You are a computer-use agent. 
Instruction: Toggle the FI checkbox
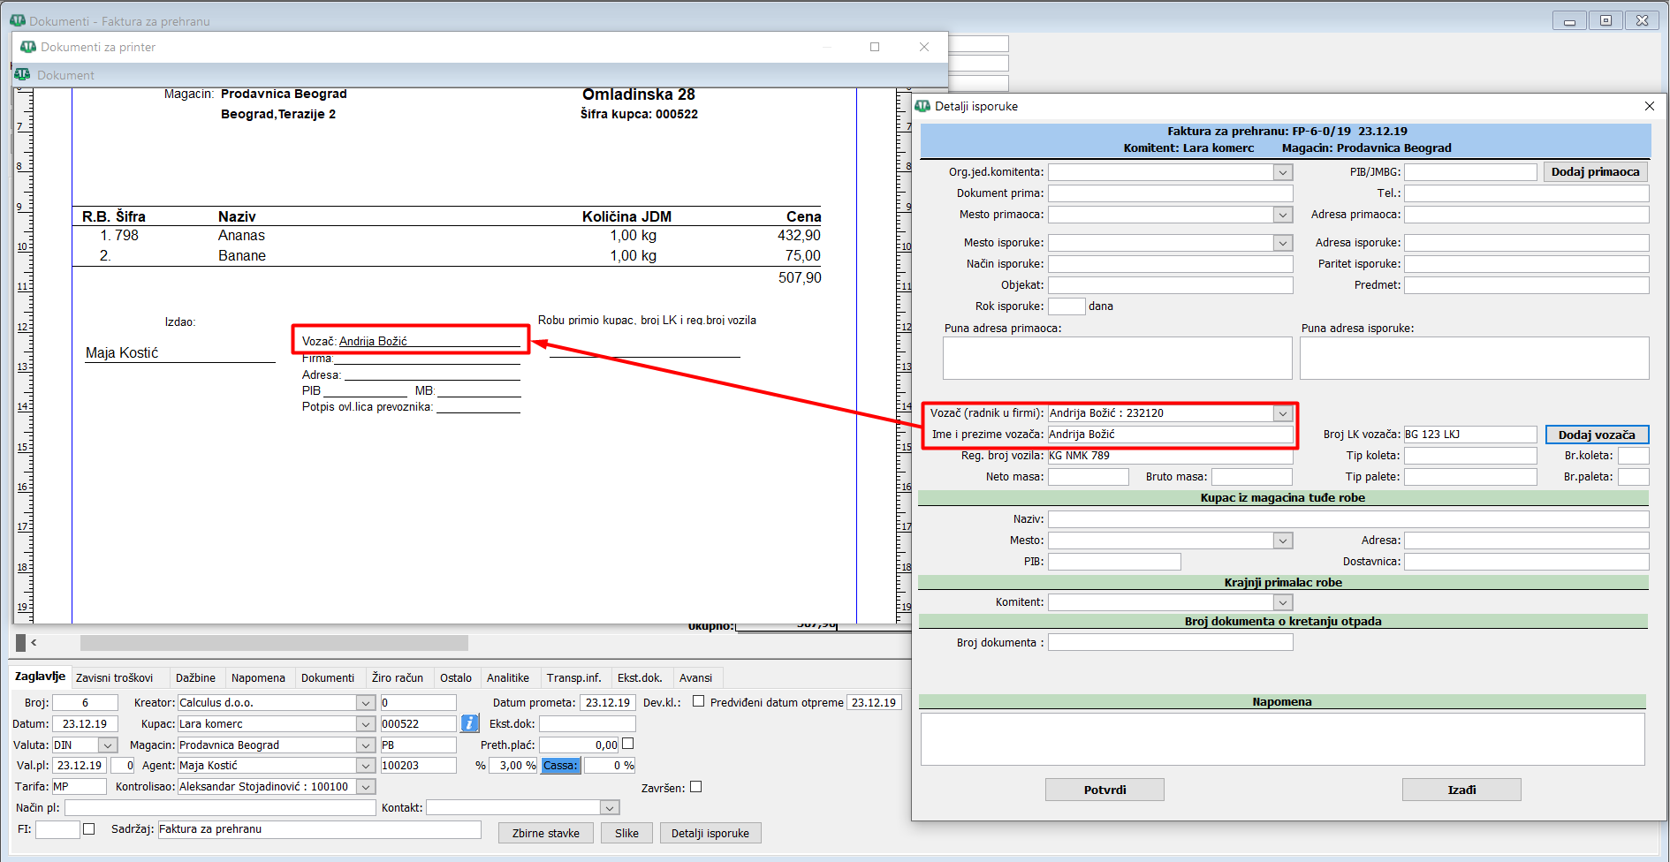click(x=88, y=828)
